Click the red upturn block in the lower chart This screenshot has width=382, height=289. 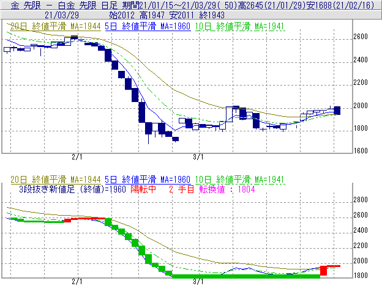pyautogui.click(x=323, y=271)
